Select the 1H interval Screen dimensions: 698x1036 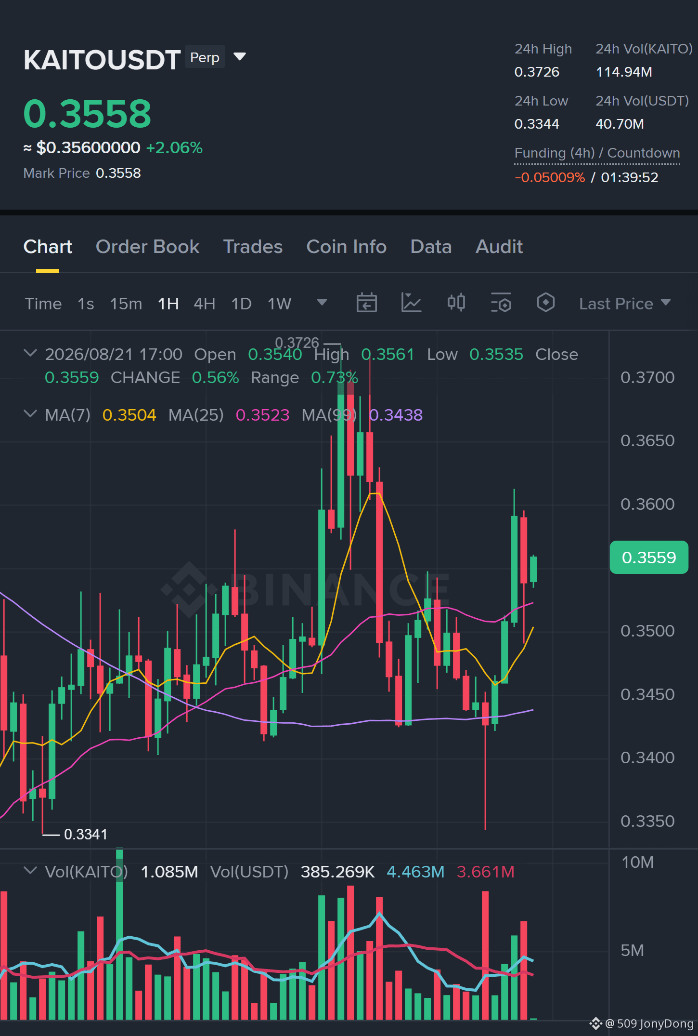(168, 304)
